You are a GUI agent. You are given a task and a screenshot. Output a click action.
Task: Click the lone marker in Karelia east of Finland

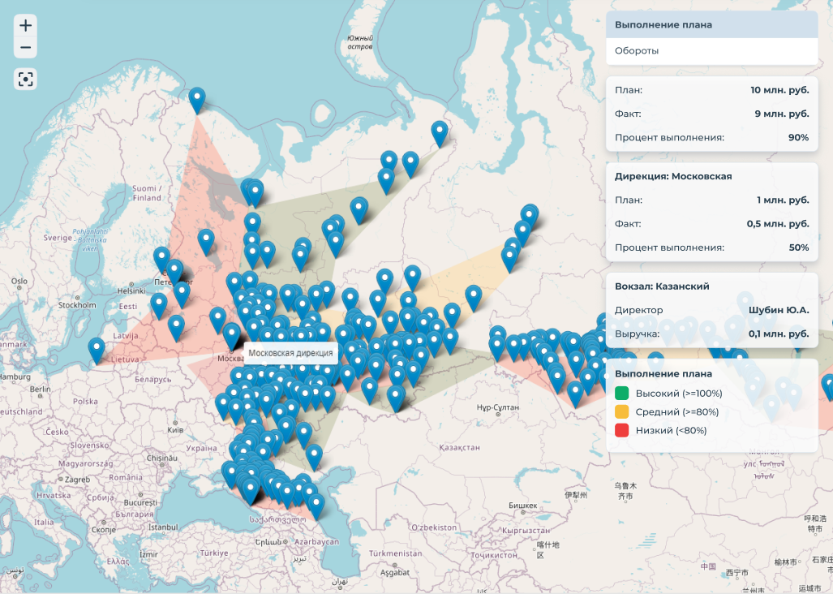coord(206,243)
